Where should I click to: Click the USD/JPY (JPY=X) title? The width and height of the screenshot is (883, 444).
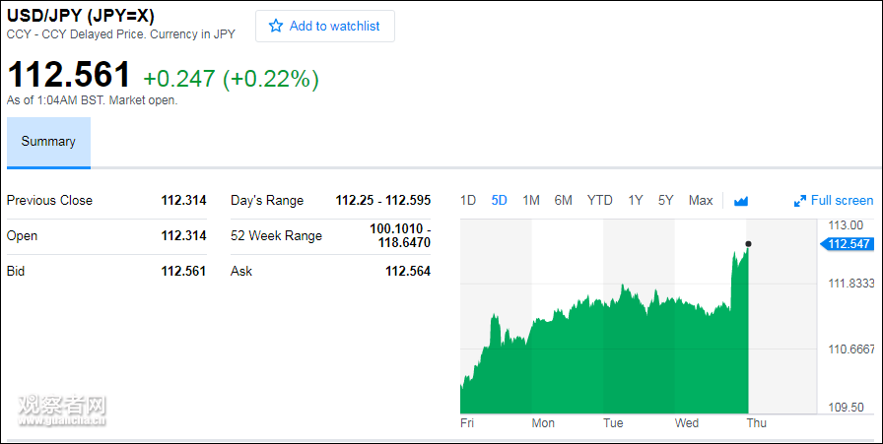click(80, 17)
